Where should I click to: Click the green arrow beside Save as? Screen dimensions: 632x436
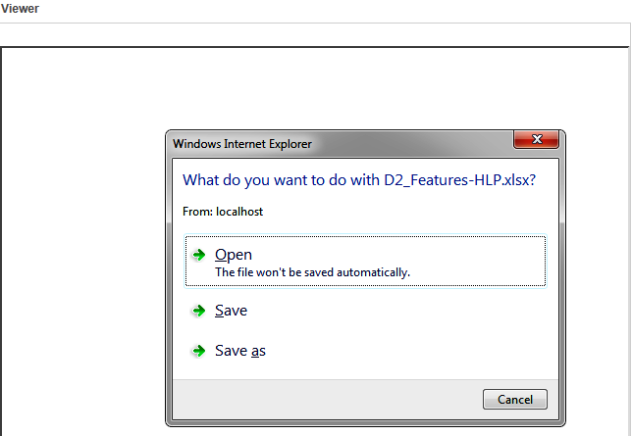[199, 351]
